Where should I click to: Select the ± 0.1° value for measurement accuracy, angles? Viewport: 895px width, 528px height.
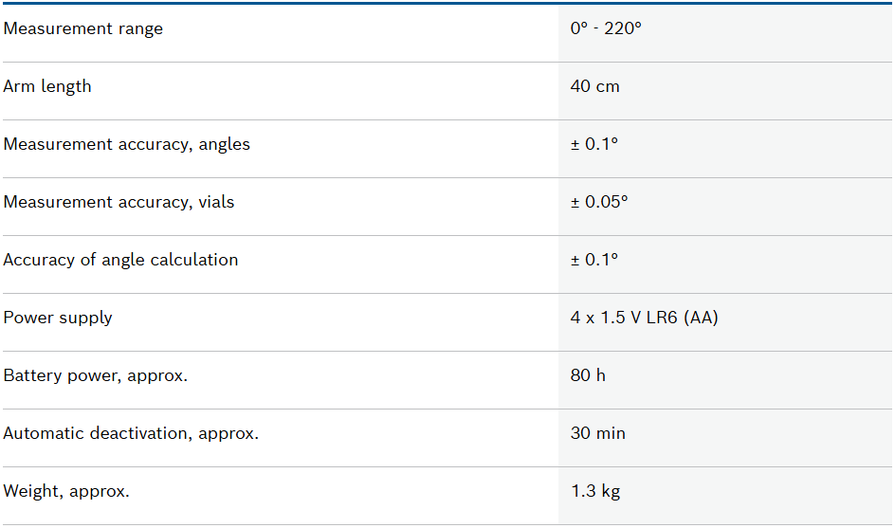pos(594,144)
